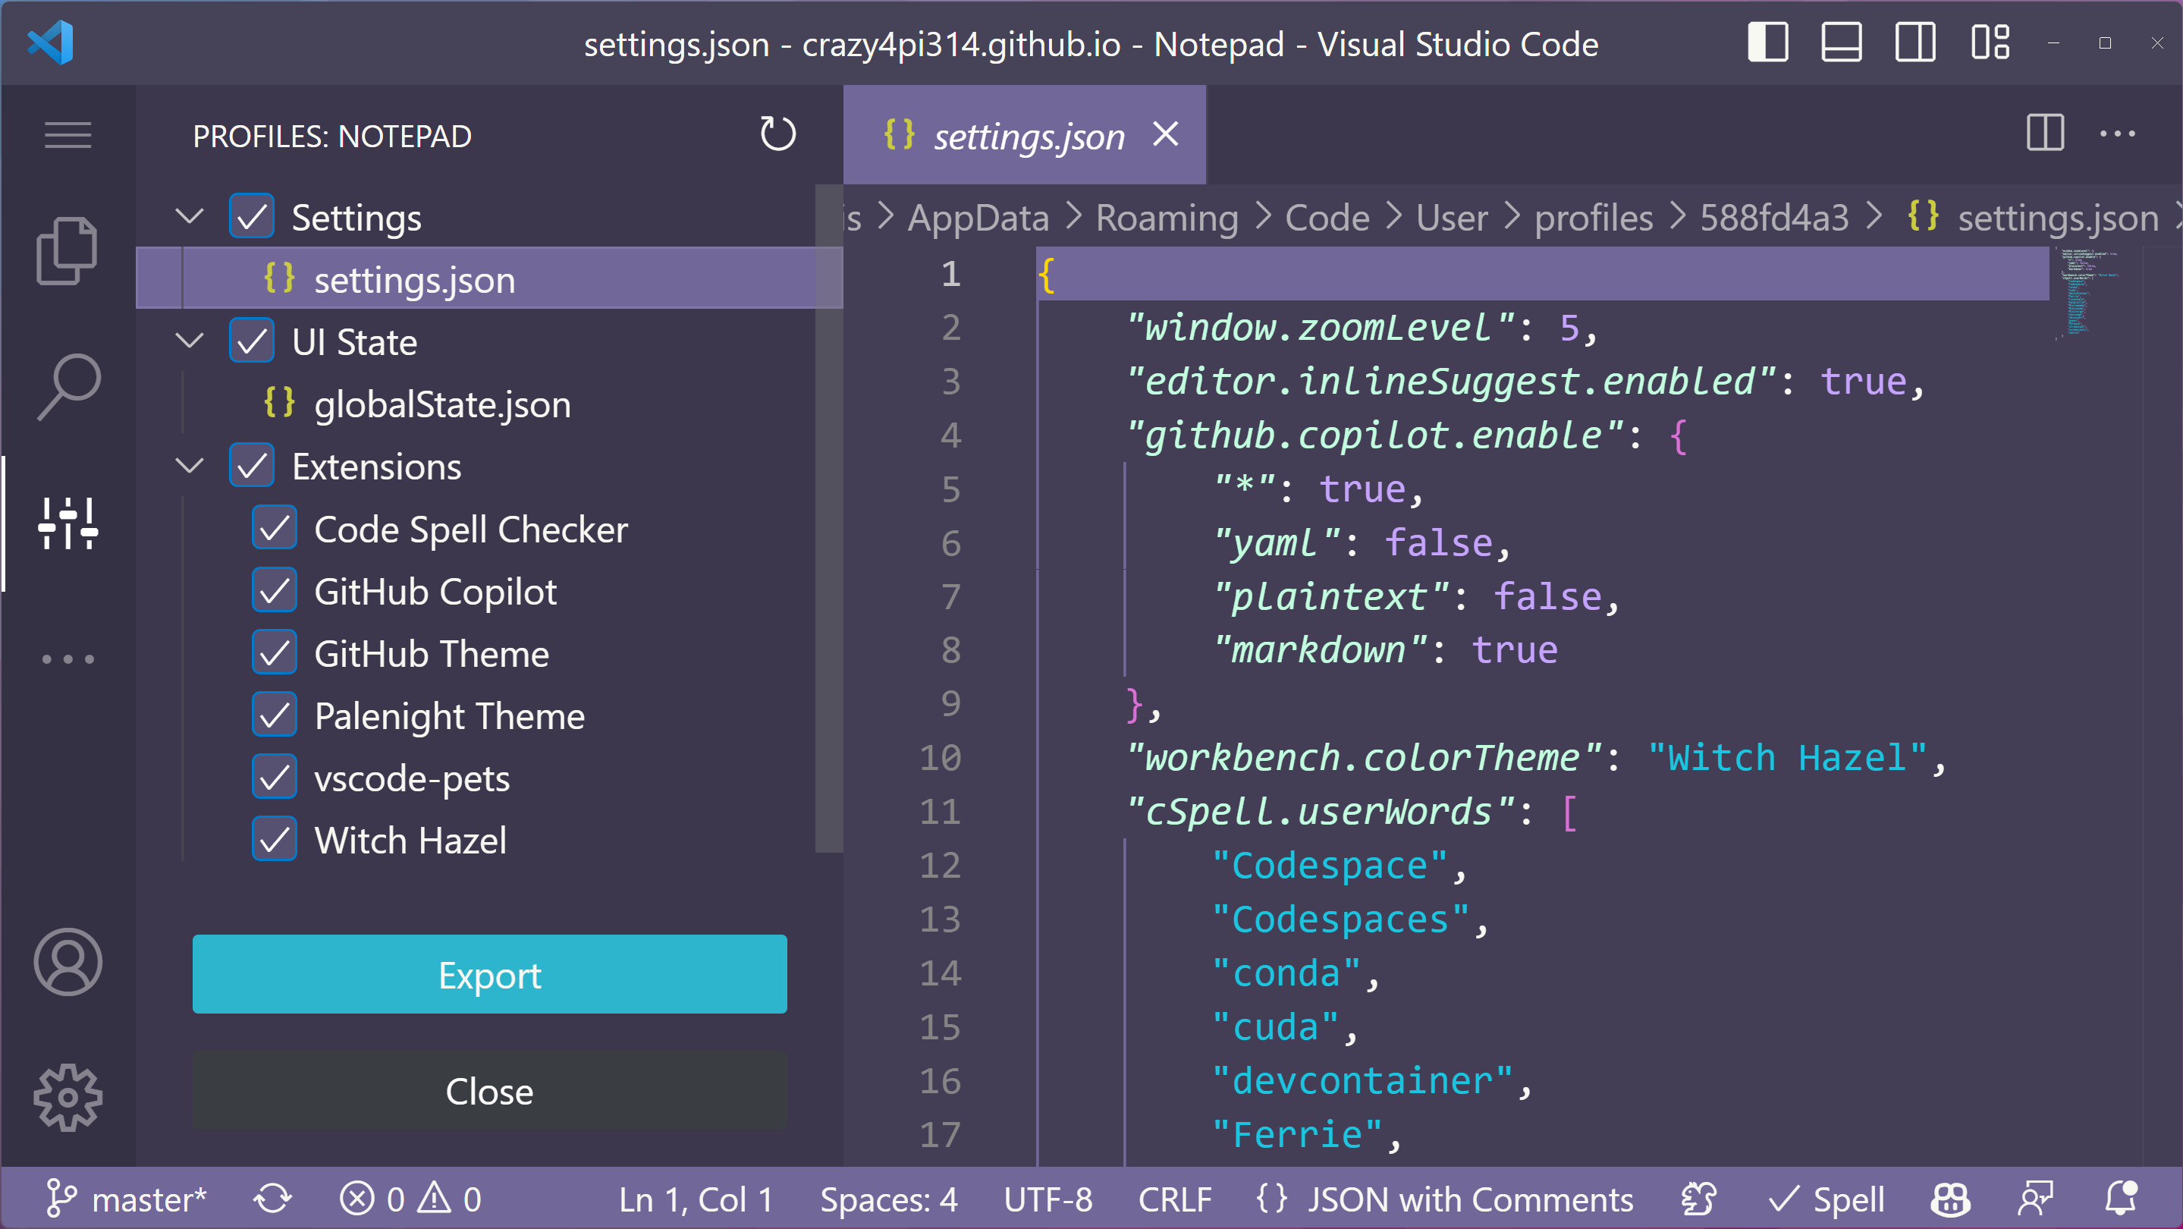Open errors and warnings count
This screenshot has width=2183, height=1229.
click(411, 1199)
